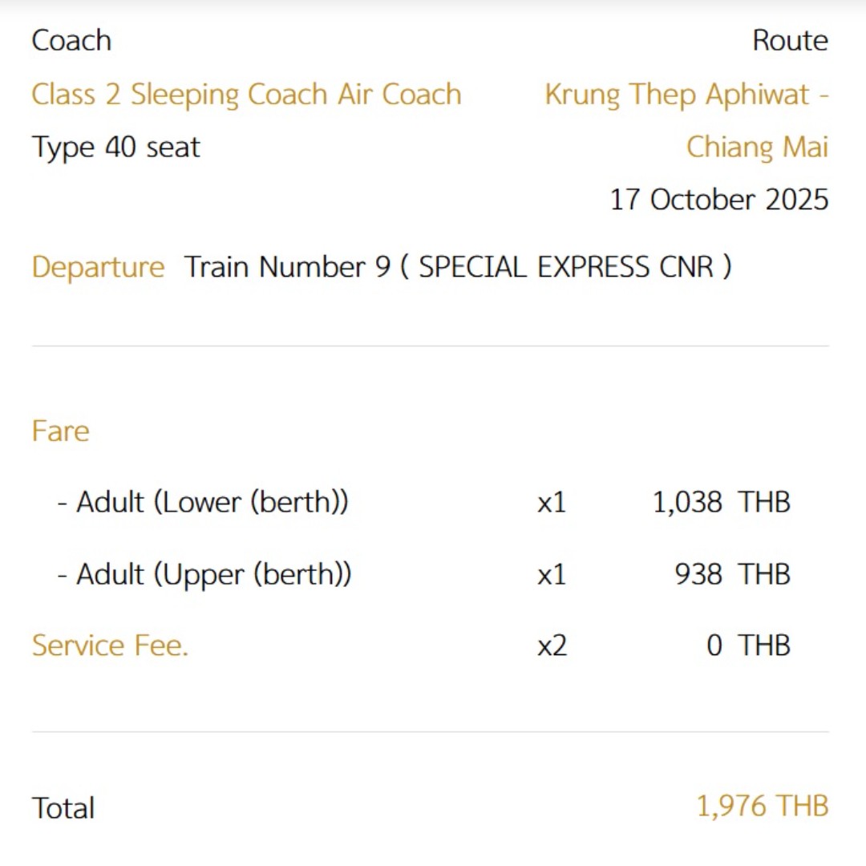The width and height of the screenshot is (866, 866).
Task: Click the 938 THB upper berth price
Action: point(731,575)
